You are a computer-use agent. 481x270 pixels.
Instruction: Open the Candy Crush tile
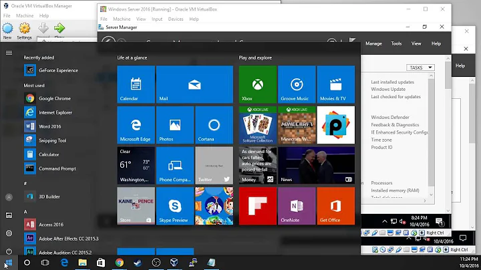pyautogui.click(x=214, y=206)
